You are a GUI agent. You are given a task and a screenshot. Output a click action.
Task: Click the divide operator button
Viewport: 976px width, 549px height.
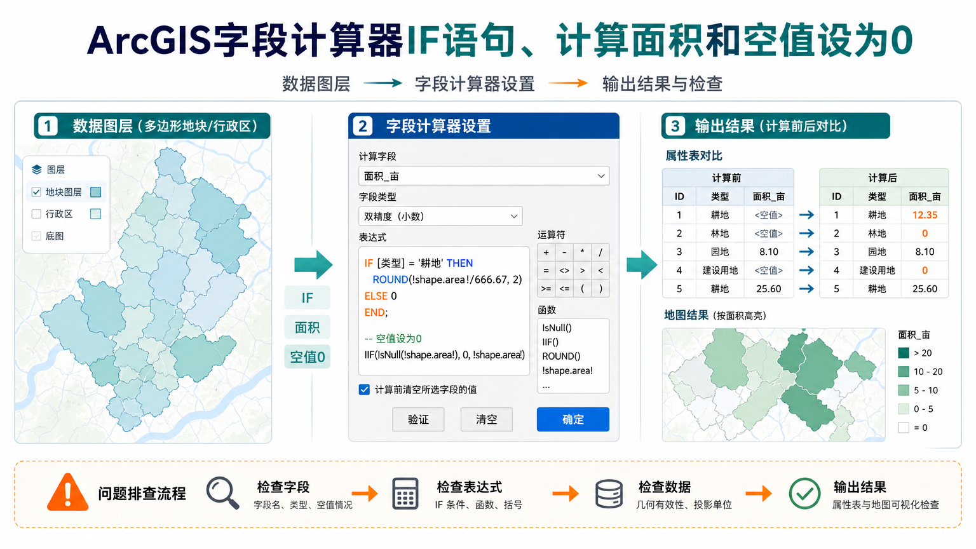point(600,252)
